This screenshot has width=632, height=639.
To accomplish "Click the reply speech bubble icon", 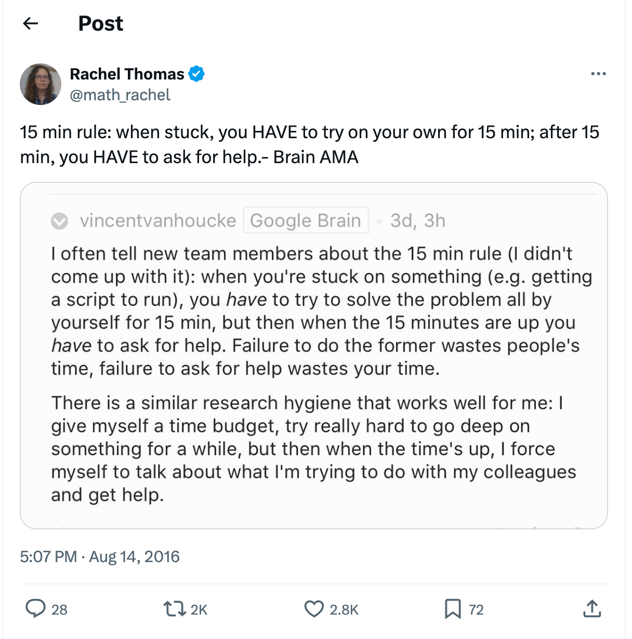I will (35, 609).
